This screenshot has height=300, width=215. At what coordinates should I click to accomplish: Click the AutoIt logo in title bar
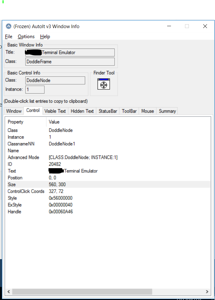coord(9,26)
